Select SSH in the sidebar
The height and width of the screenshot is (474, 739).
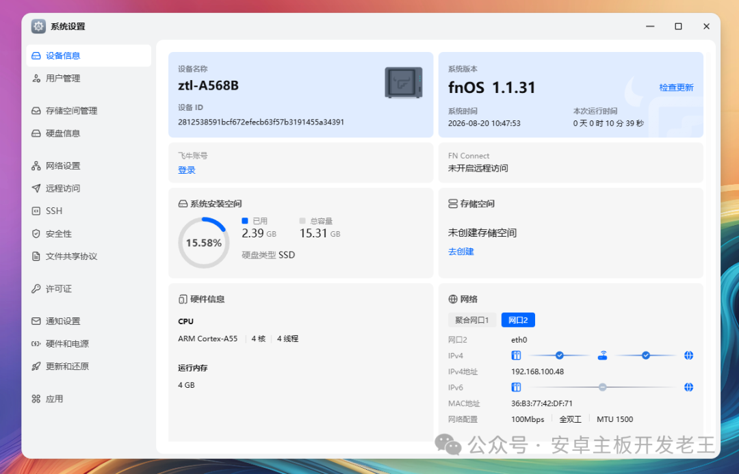89,211
